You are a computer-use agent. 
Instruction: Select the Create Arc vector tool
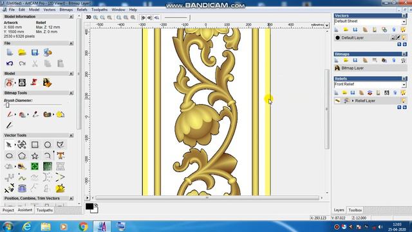point(48,156)
